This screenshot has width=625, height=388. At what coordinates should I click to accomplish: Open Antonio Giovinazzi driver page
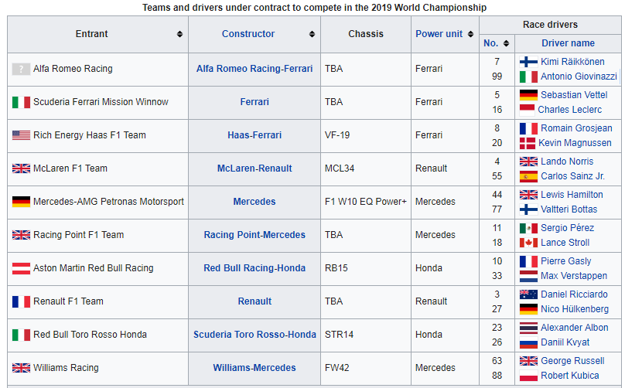click(x=579, y=76)
